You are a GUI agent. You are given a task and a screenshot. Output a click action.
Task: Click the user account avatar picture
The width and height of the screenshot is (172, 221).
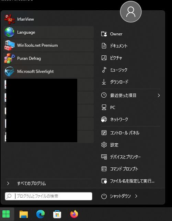point(131,12)
